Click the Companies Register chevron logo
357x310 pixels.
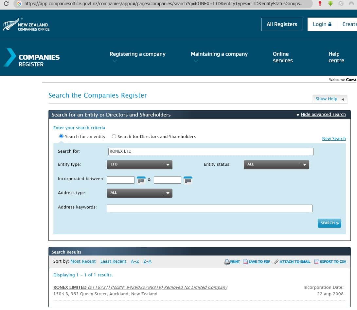[32, 57]
